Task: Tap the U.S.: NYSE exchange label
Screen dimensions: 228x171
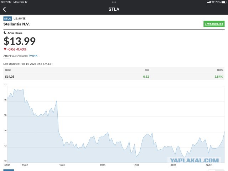Action: pos(20,19)
